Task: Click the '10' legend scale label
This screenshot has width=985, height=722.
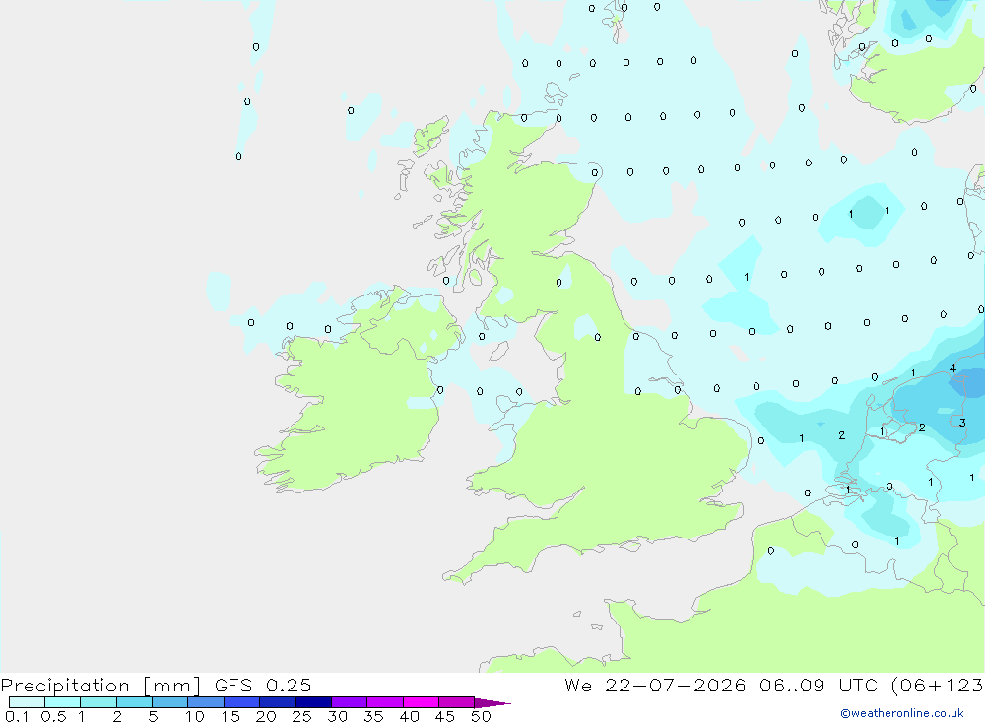Action: [195, 716]
